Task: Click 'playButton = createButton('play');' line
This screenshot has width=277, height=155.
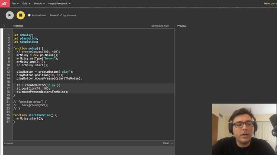Action: [x=45, y=72]
